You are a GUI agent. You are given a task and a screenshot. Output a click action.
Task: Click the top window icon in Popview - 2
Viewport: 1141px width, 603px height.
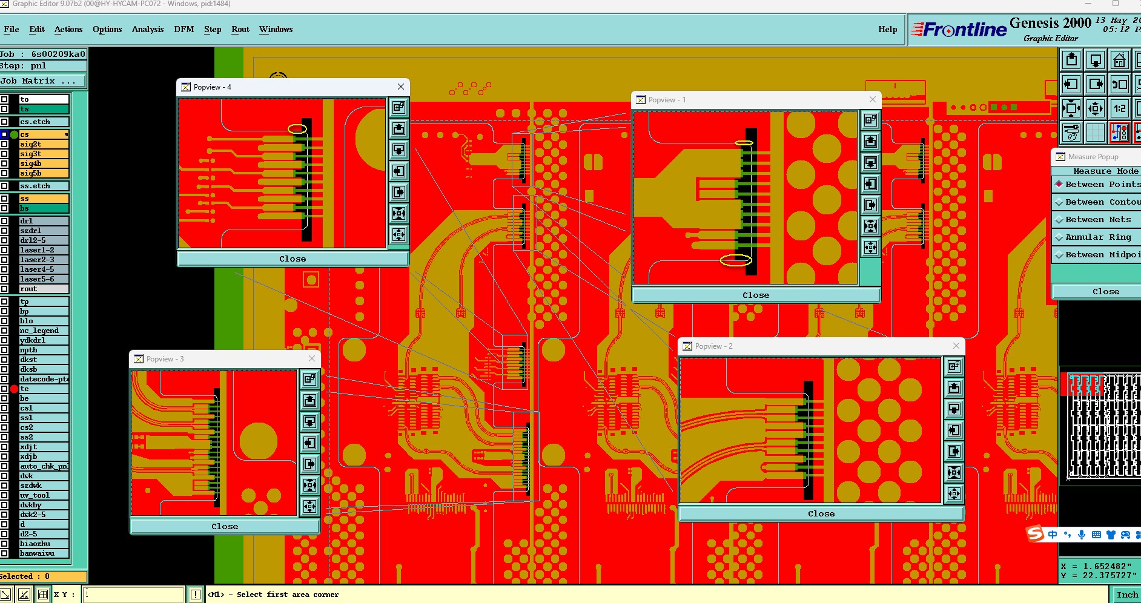coord(954,366)
